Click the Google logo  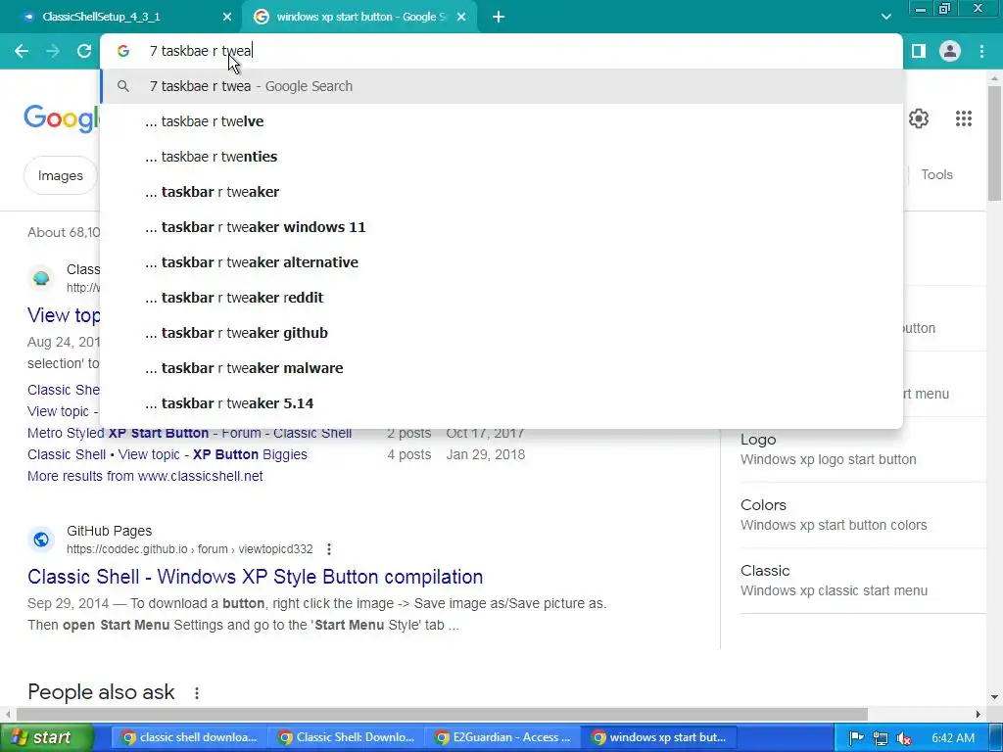click(62, 118)
